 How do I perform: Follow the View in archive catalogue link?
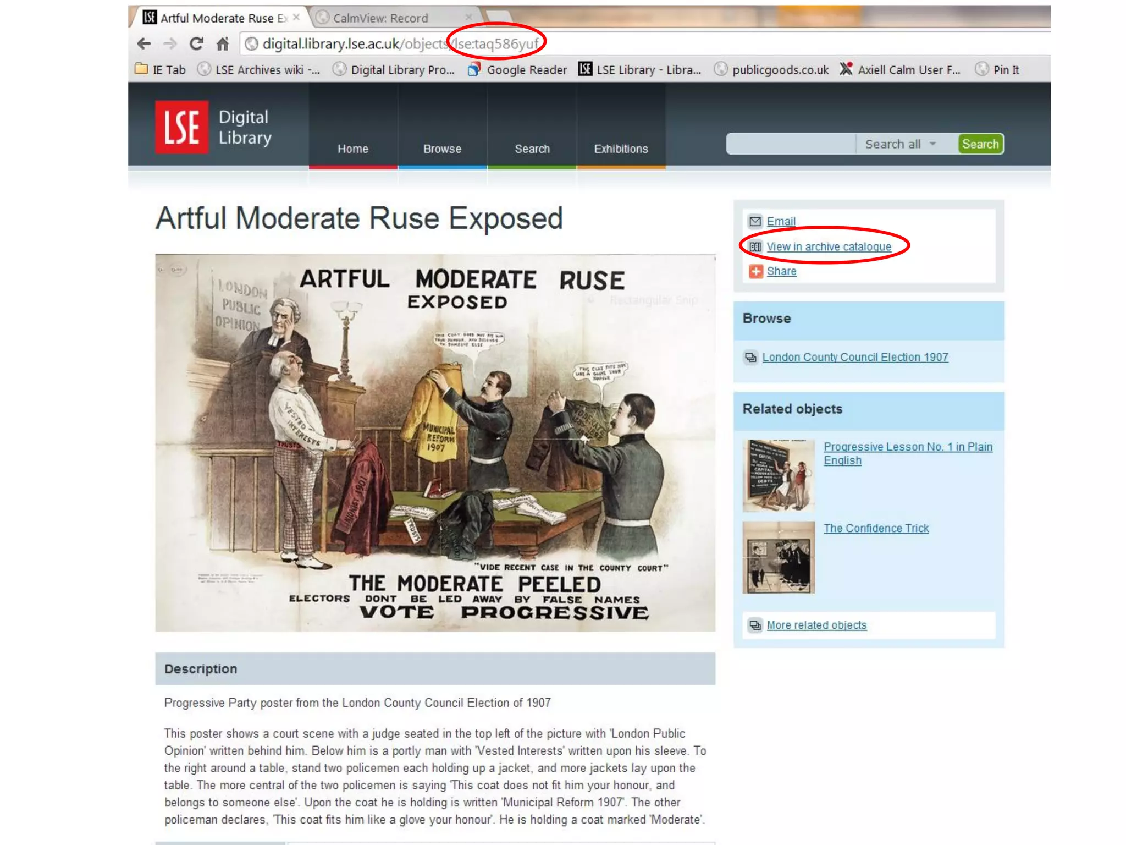pyautogui.click(x=829, y=247)
